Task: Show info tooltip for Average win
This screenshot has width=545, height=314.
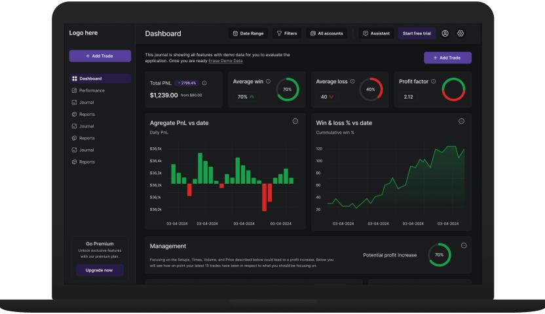Action: click(x=269, y=81)
